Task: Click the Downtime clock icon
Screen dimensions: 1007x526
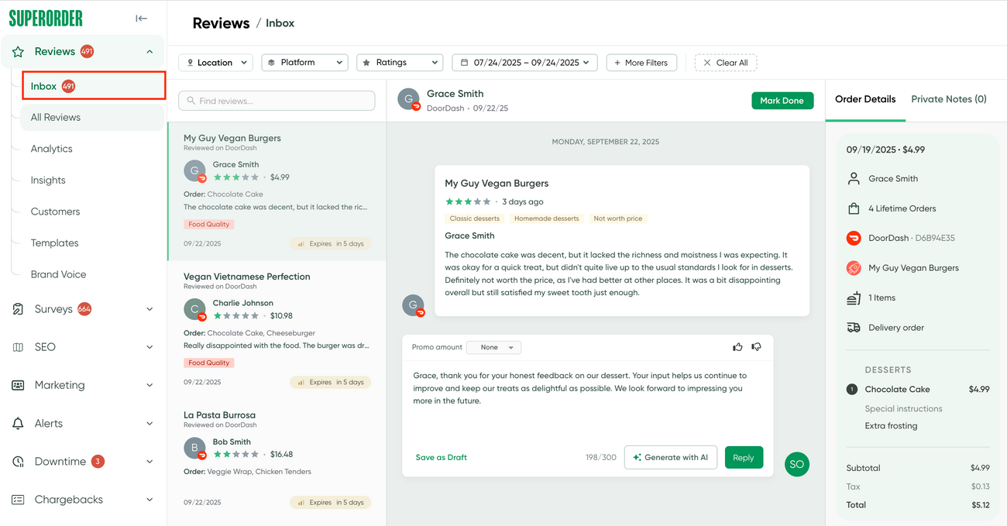Action: 18,462
